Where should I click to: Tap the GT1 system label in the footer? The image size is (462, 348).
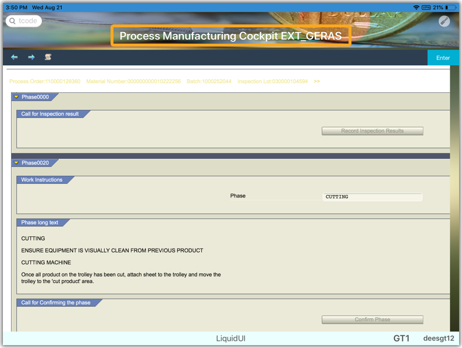(x=401, y=338)
